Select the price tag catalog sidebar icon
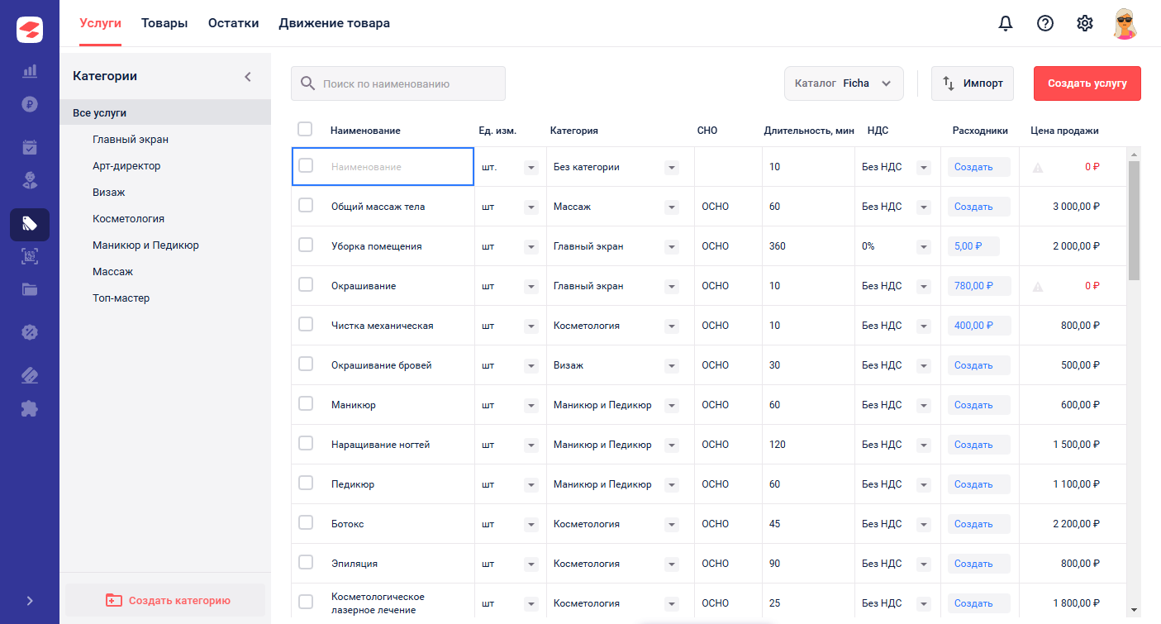 click(x=30, y=225)
